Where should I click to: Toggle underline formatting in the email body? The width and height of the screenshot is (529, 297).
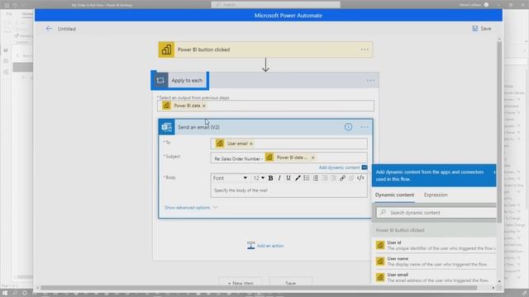click(x=288, y=178)
